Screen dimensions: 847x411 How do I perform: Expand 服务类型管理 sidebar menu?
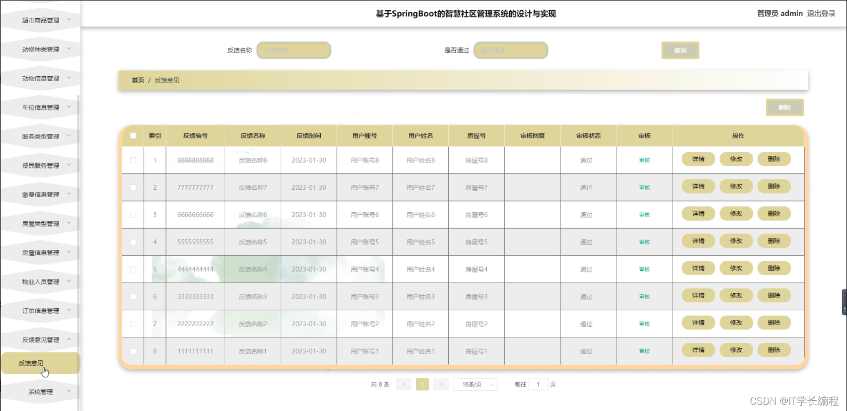click(x=41, y=136)
